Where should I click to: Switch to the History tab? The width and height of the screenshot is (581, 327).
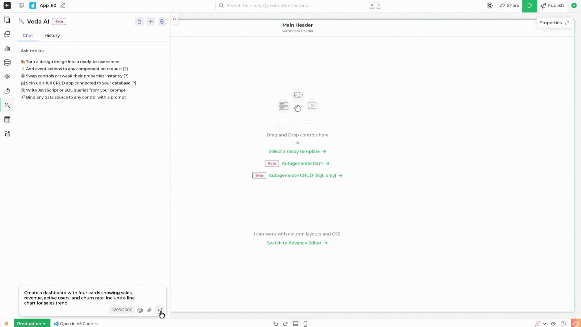pos(52,35)
